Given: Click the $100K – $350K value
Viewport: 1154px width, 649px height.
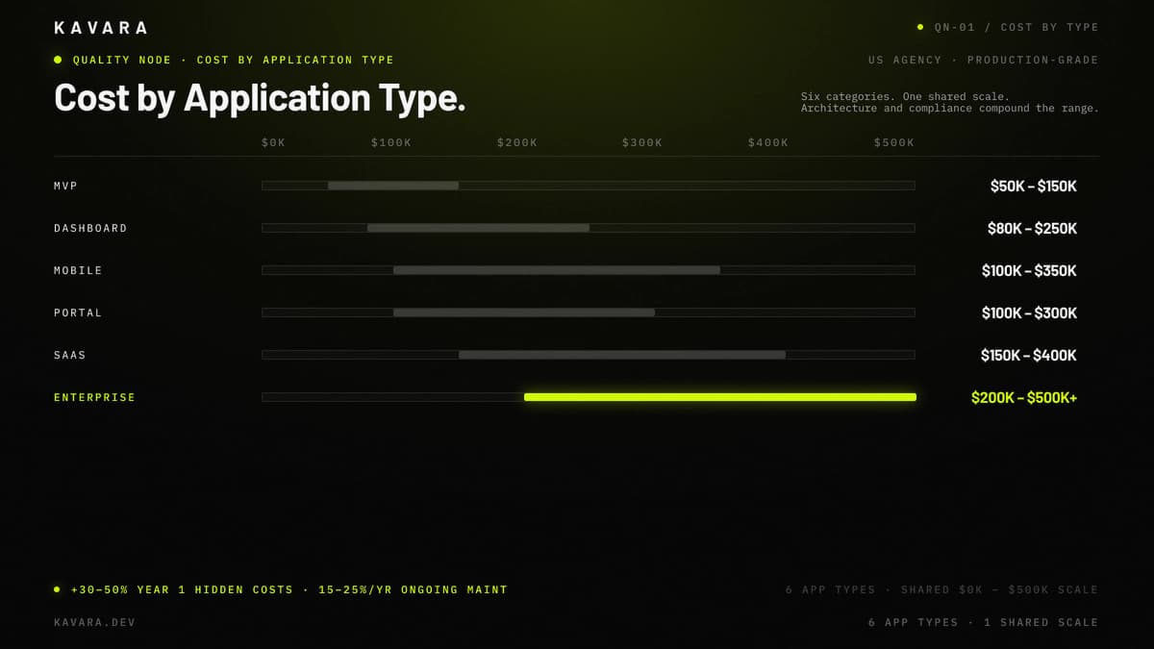Looking at the screenshot, I should pyautogui.click(x=1029, y=271).
